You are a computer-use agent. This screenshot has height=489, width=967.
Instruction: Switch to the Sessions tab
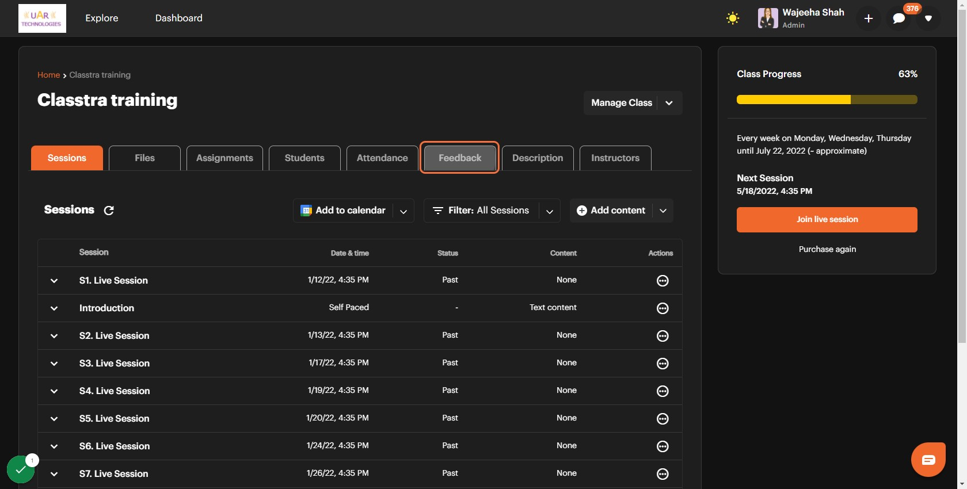click(67, 158)
